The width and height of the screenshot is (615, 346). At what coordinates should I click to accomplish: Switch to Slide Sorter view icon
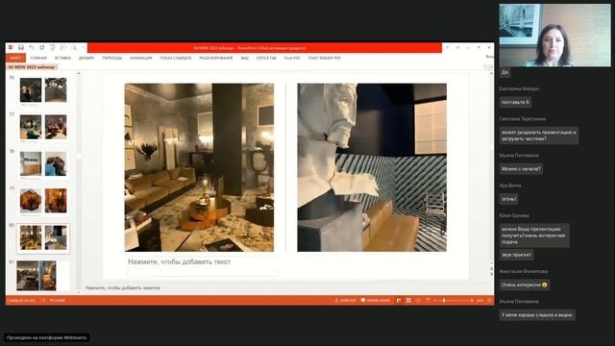[408, 301]
